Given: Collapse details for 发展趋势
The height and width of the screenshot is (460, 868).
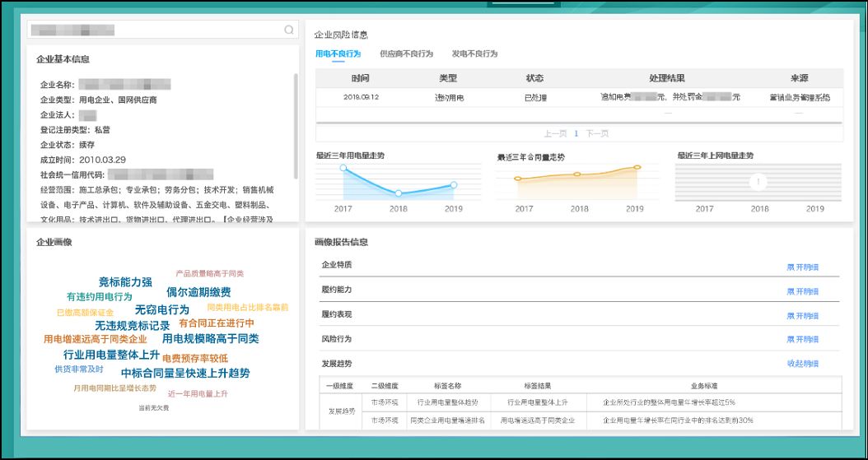Looking at the screenshot, I should coord(802,364).
